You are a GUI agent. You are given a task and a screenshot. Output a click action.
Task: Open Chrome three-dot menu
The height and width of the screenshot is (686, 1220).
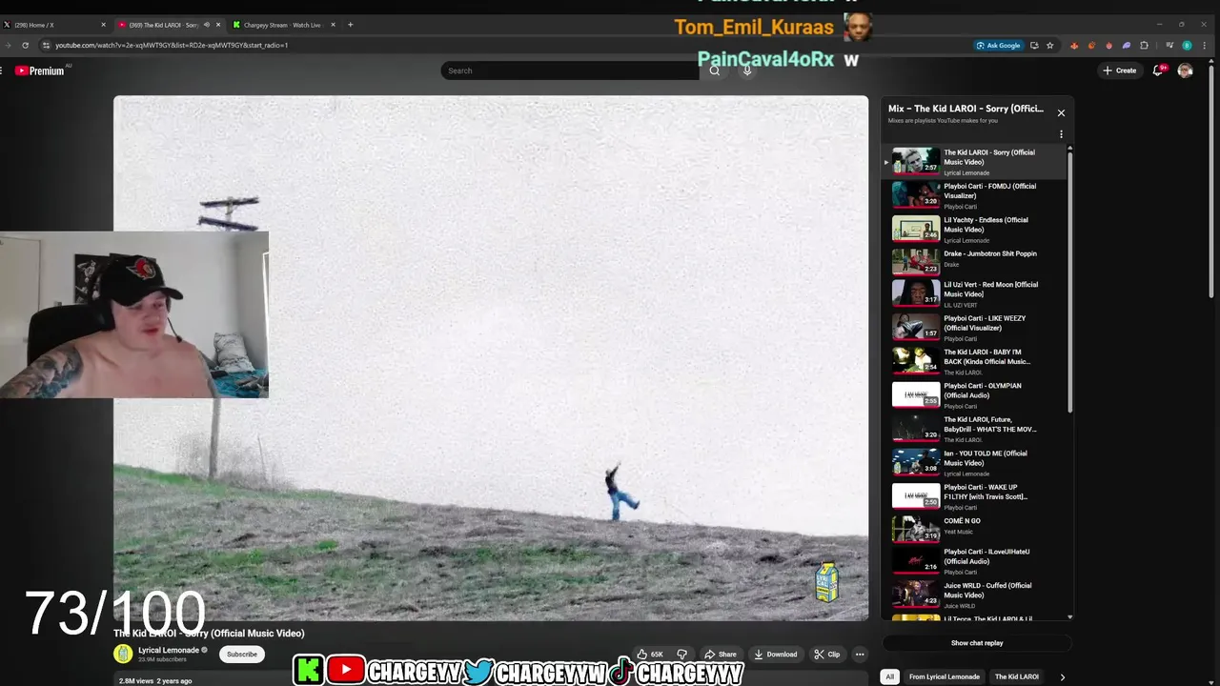point(1206,45)
